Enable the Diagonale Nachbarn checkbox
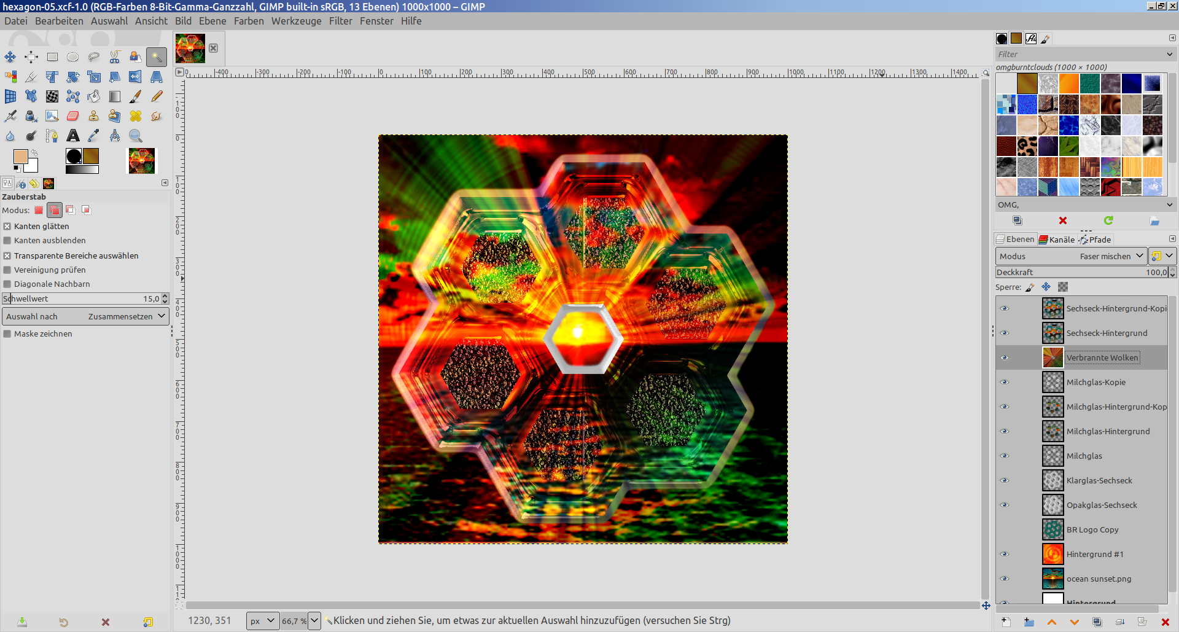This screenshot has height=632, width=1179. coord(7,284)
